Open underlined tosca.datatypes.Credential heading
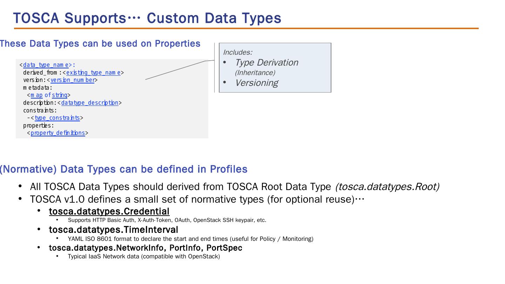 pyautogui.click(x=109, y=211)
